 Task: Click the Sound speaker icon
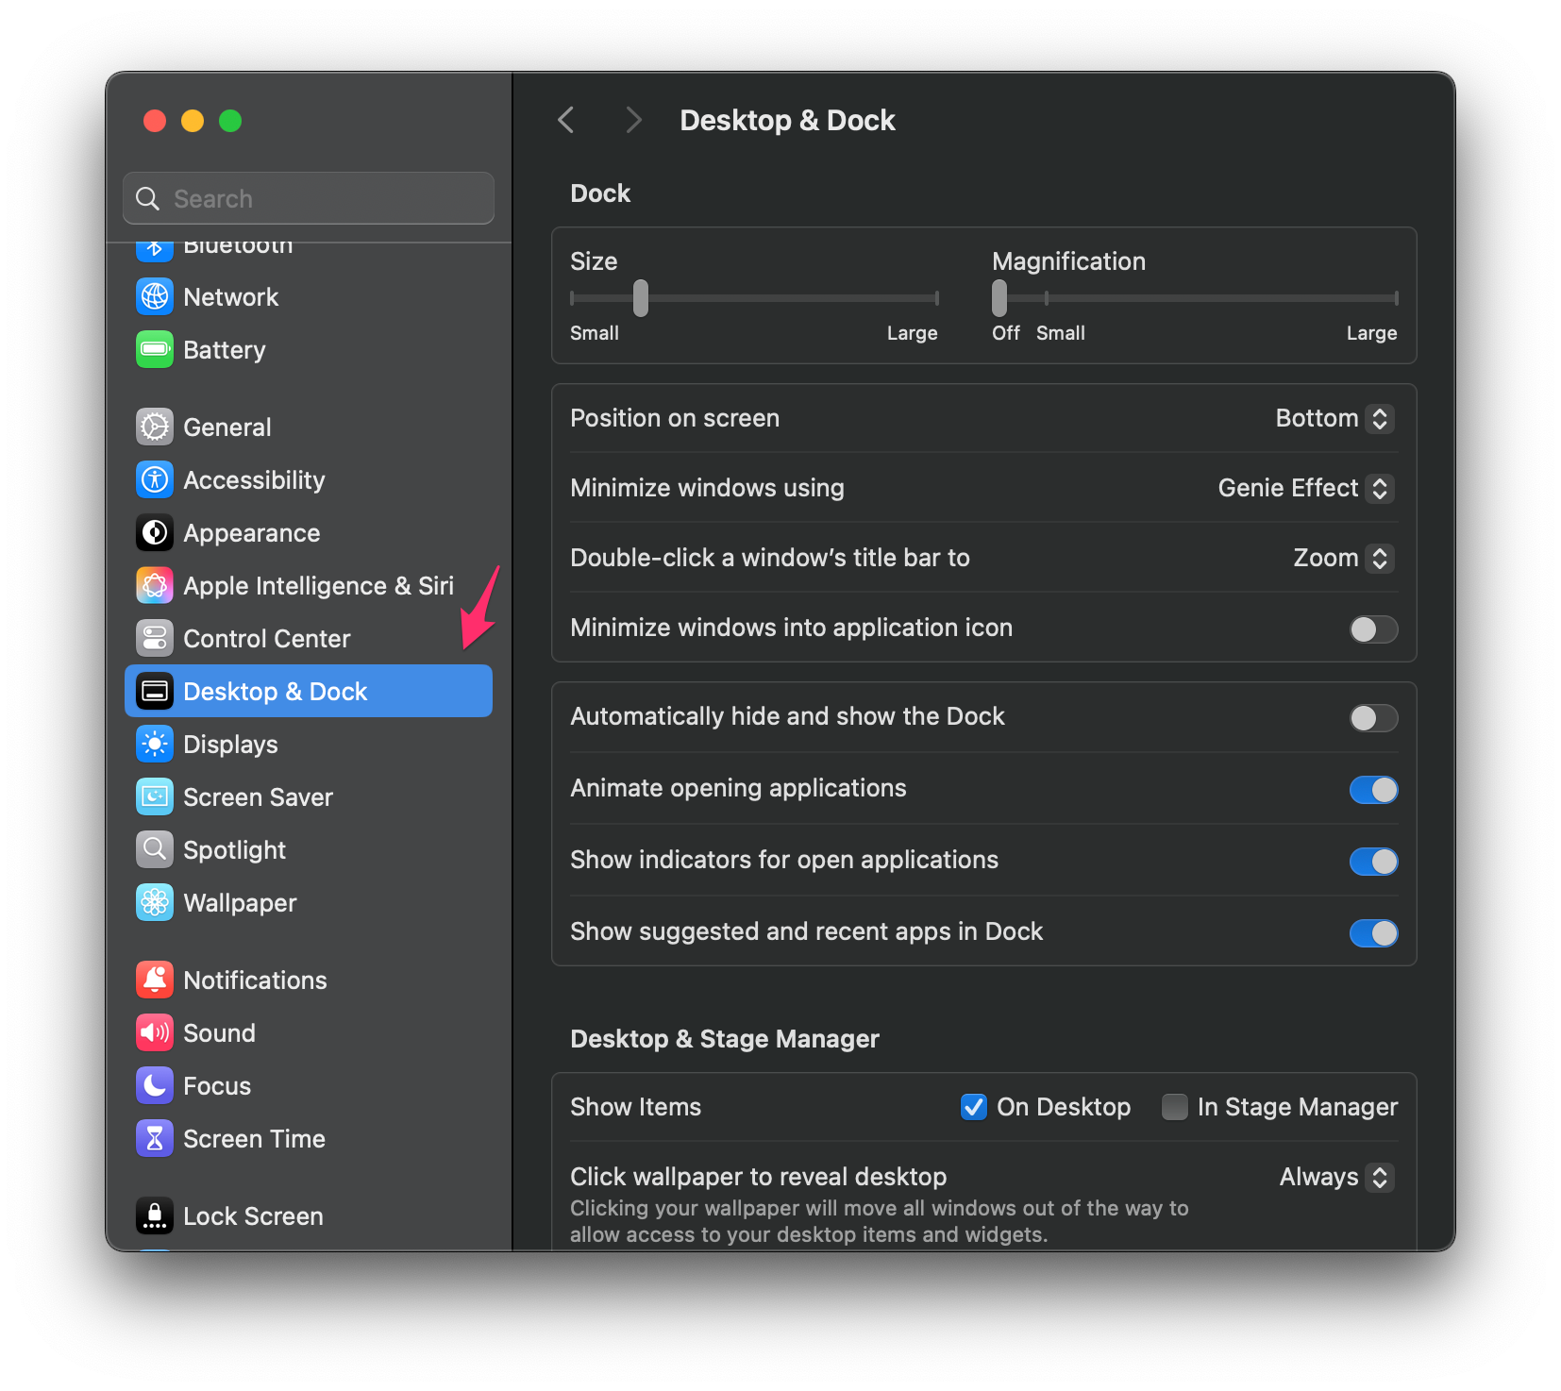pyautogui.click(x=155, y=1032)
